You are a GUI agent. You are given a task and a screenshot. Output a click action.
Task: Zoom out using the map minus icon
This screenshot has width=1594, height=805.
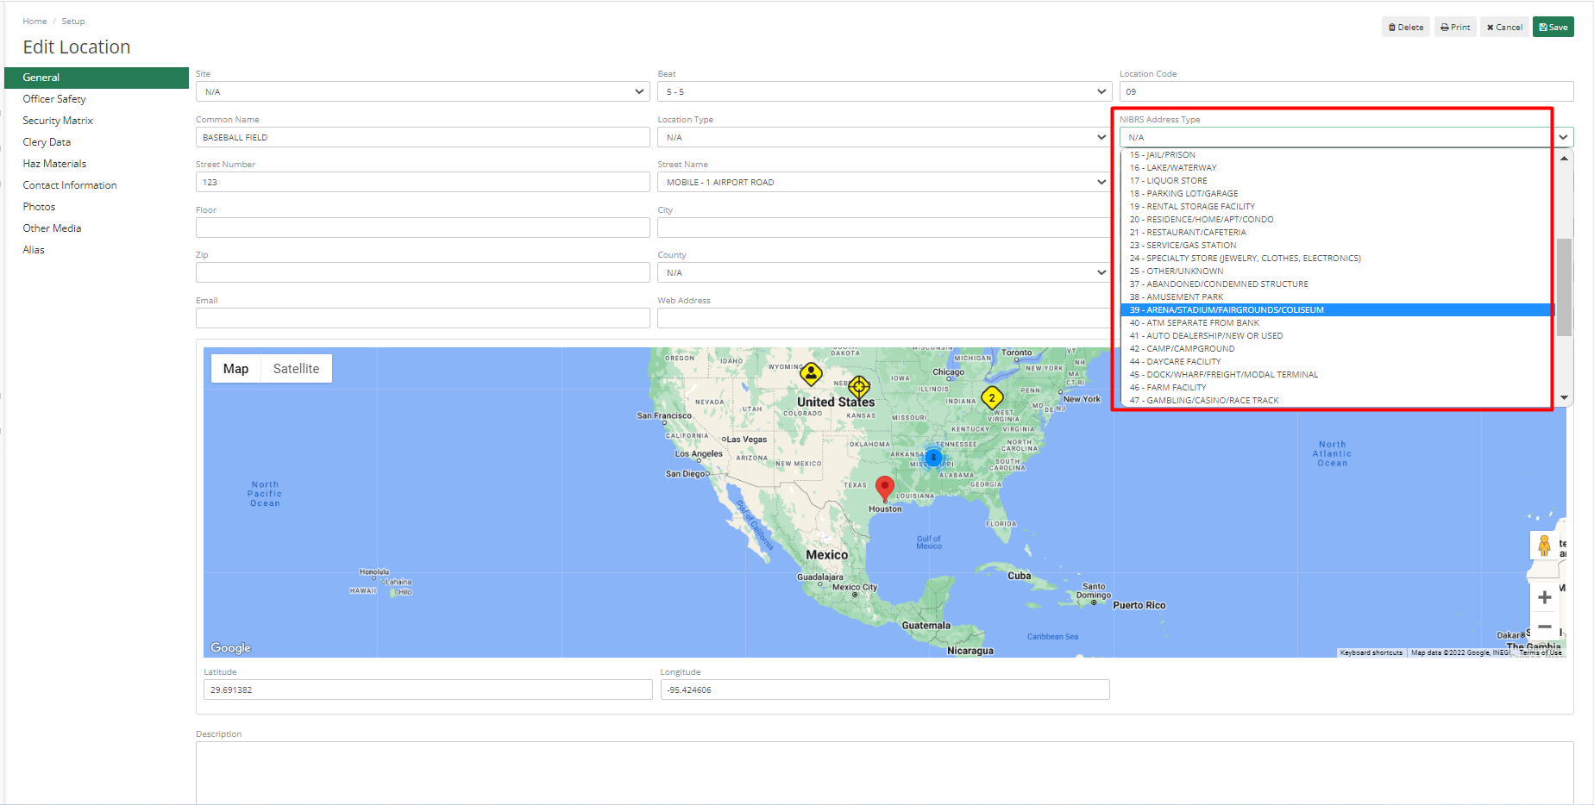(1544, 627)
